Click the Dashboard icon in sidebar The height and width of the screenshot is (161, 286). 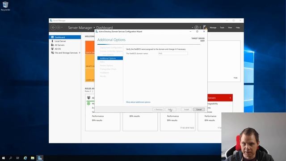pyautogui.click(x=52, y=37)
